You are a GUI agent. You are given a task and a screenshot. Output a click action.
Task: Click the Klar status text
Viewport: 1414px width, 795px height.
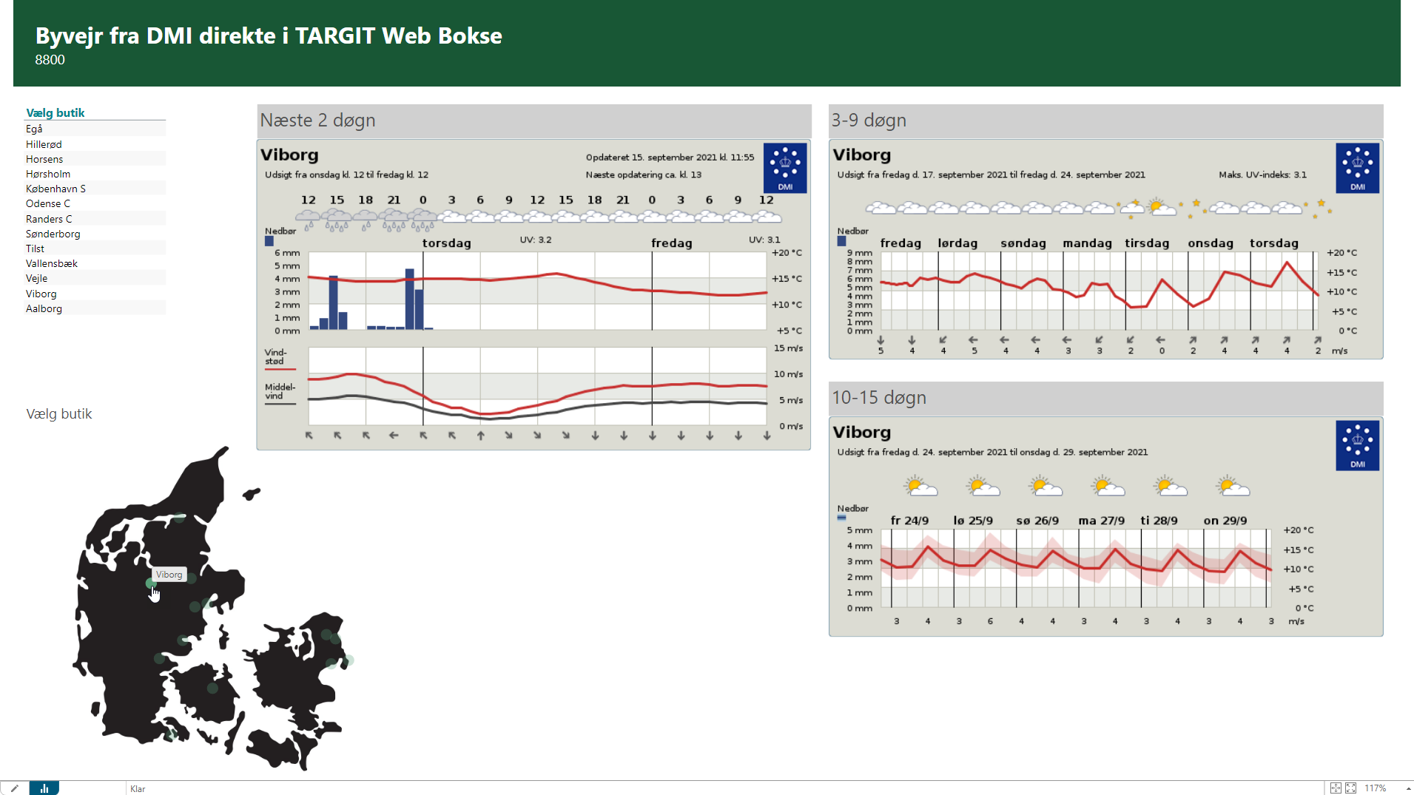(138, 789)
